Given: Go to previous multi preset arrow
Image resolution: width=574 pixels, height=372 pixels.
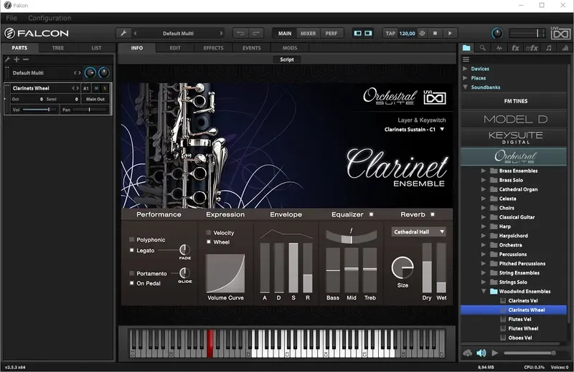Looking at the screenshot, I should click(x=136, y=33).
